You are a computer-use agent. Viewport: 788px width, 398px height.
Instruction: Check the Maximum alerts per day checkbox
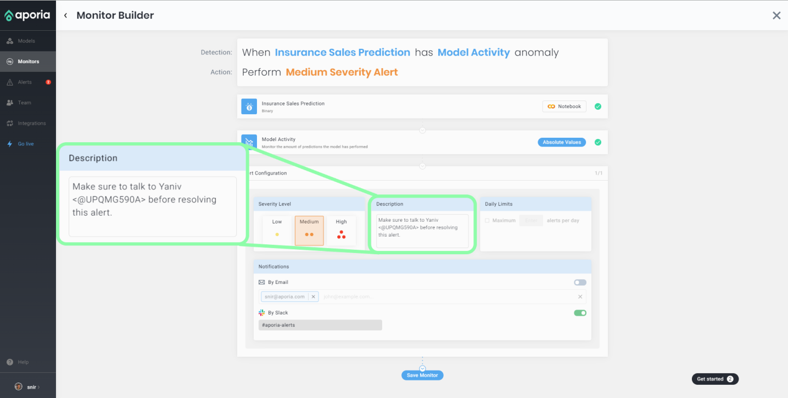pos(487,221)
